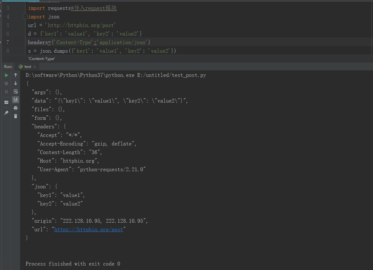Click the "data" output line
The height and width of the screenshot is (270, 373).
[109, 101]
